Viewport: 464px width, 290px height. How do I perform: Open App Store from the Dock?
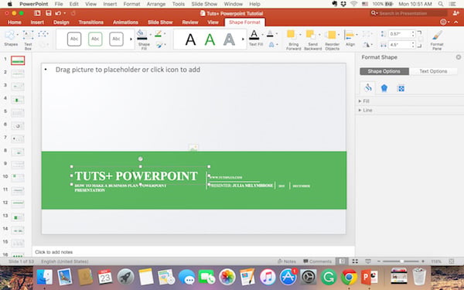coord(288,278)
